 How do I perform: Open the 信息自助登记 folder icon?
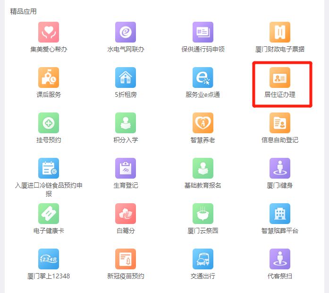(280, 123)
